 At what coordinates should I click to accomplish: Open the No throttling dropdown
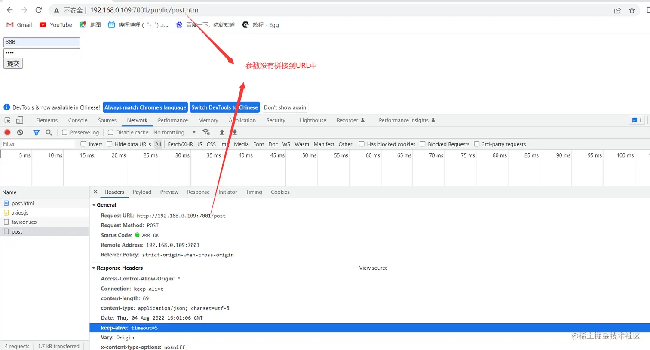(x=175, y=132)
